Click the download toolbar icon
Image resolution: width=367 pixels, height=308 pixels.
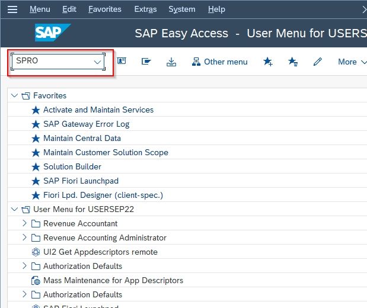[x=171, y=62]
